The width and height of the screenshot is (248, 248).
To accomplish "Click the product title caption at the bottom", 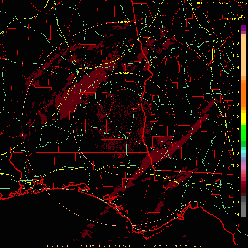I will click(x=124, y=246).
